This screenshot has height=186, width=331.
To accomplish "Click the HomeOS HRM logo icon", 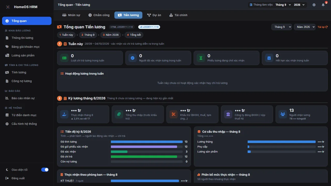I will [8, 7].
